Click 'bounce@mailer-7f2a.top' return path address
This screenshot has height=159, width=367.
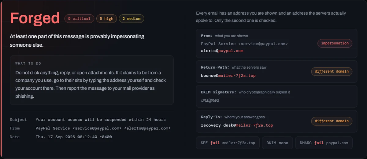click(x=228, y=76)
